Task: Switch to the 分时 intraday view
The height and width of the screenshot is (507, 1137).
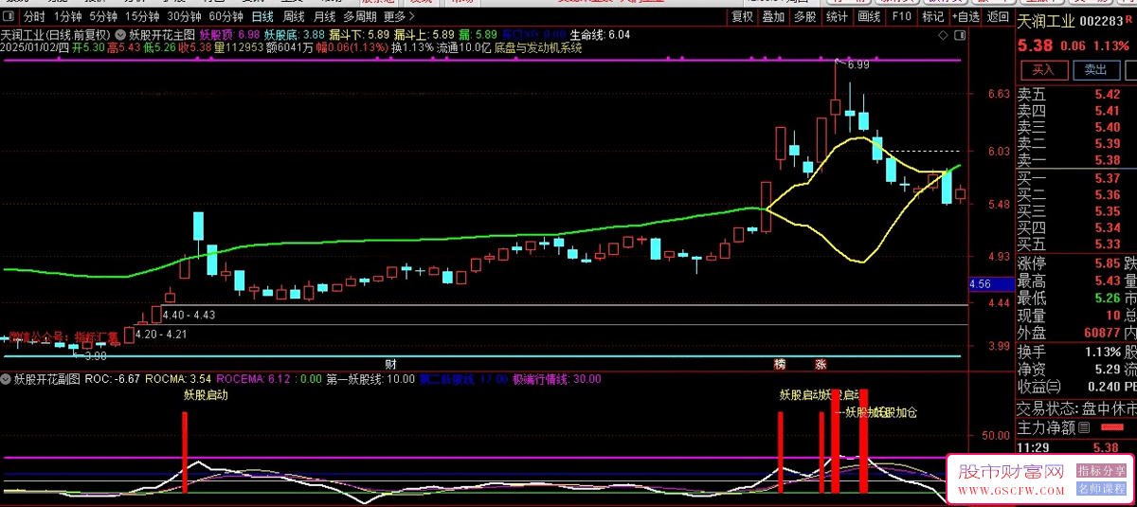Action: click(34, 16)
